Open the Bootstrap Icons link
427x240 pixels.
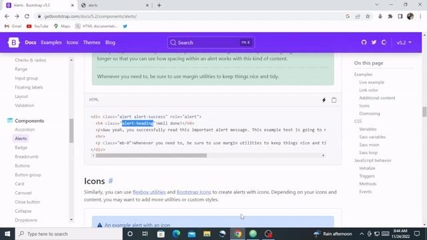tap(193, 192)
